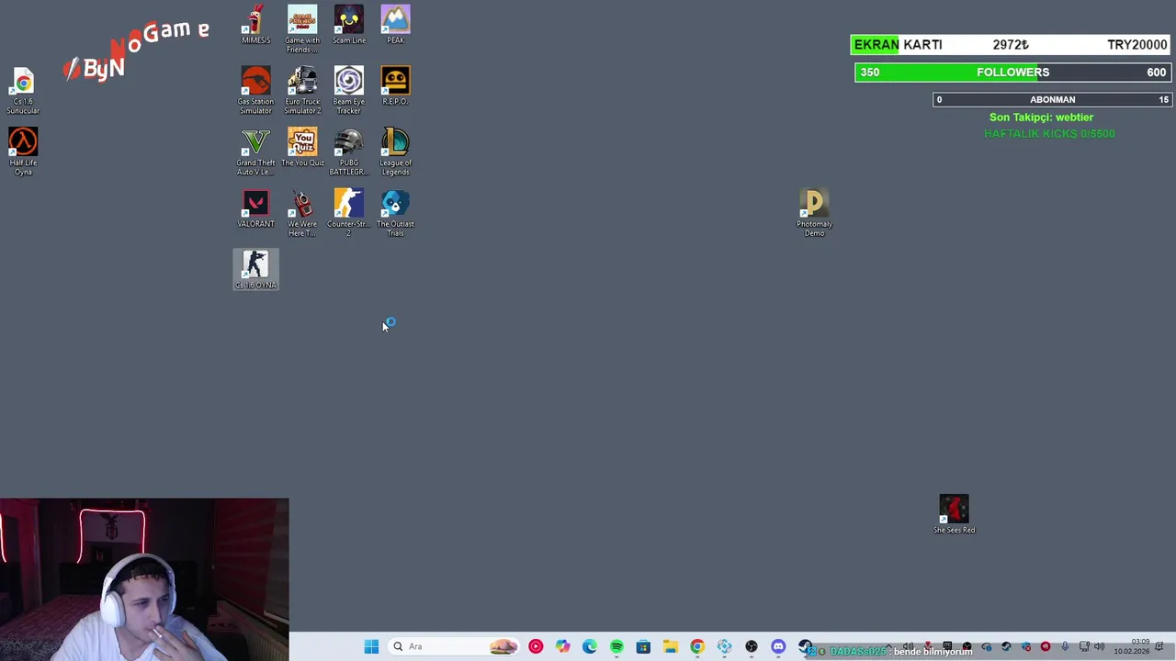Select the R.E.P.O. game icon

395,86
